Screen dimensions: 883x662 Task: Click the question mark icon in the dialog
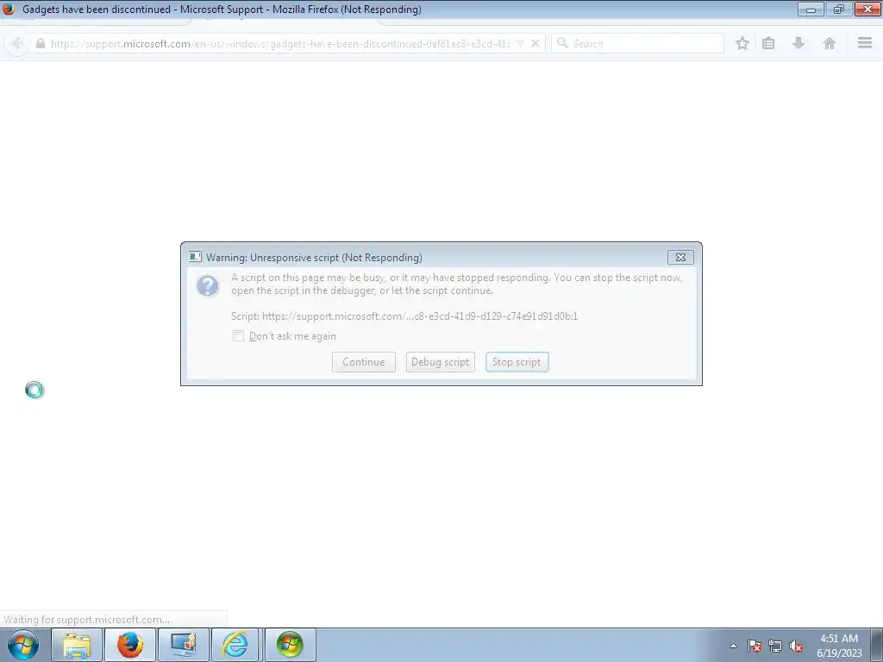208,285
